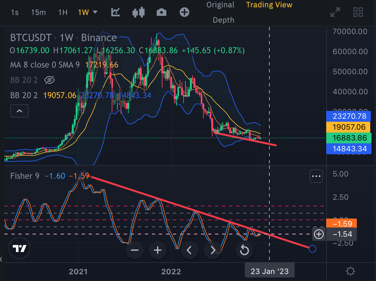This screenshot has height=281, width=376.
Task: Switch to the Trading View tab
Action: click(x=269, y=5)
